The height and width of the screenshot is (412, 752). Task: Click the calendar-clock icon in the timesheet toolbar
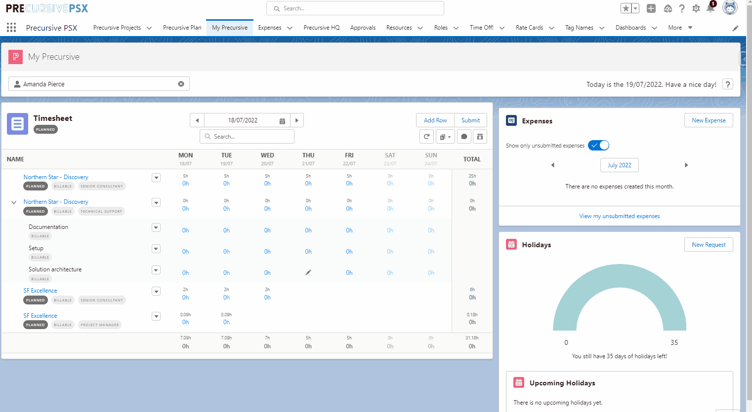pyautogui.click(x=480, y=137)
